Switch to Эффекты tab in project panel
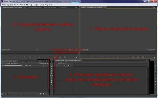This screenshot has width=158, height=98. click(x=41, y=61)
